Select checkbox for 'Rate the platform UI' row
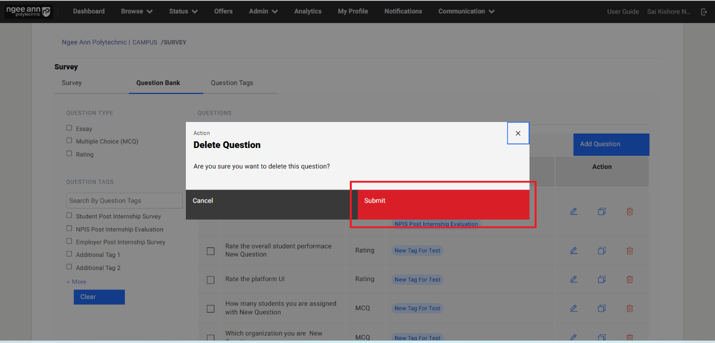Screen dimensions: 715x343 [210, 279]
